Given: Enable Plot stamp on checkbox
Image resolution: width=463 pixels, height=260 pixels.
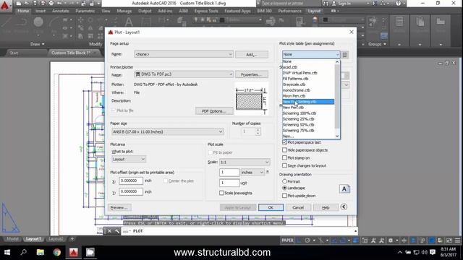Looking at the screenshot, I should pos(284,157).
